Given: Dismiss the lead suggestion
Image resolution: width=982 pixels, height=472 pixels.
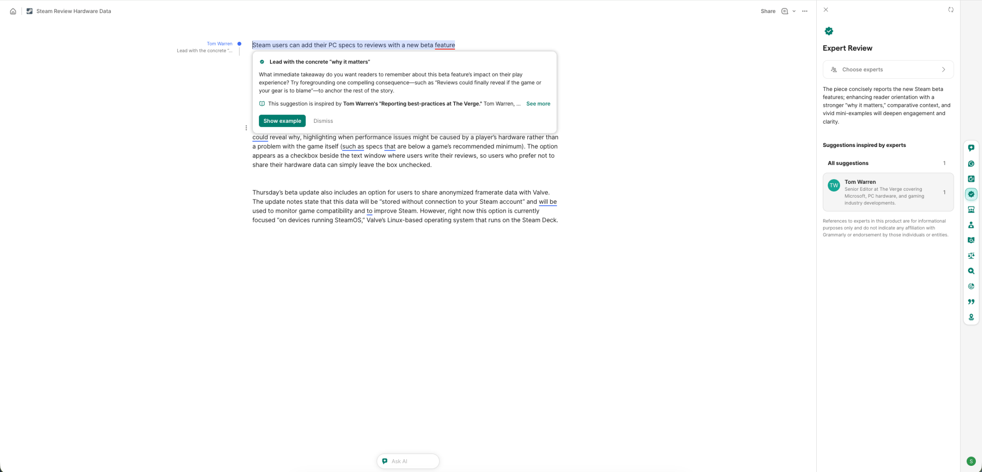Looking at the screenshot, I should point(323,121).
